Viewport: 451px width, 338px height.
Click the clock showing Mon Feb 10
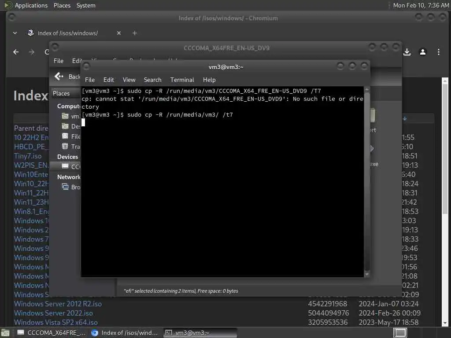coord(421,5)
